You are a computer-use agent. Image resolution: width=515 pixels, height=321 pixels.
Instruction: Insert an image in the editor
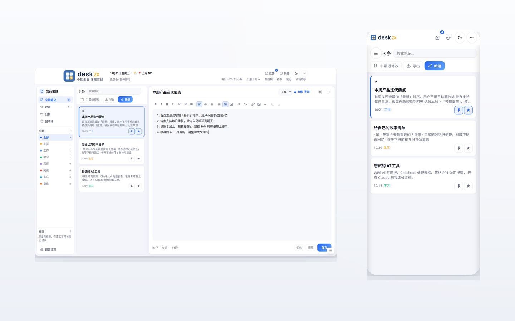coord(259,104)
